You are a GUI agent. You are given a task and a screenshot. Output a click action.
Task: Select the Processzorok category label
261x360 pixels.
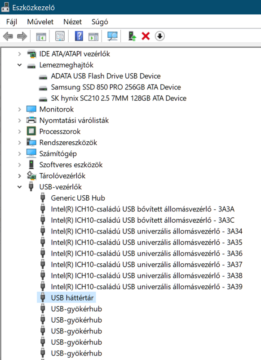[60, 131]
